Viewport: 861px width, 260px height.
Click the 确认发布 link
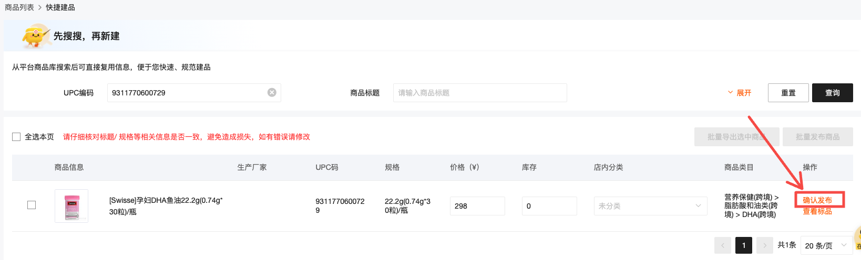(x=817, y=200)
